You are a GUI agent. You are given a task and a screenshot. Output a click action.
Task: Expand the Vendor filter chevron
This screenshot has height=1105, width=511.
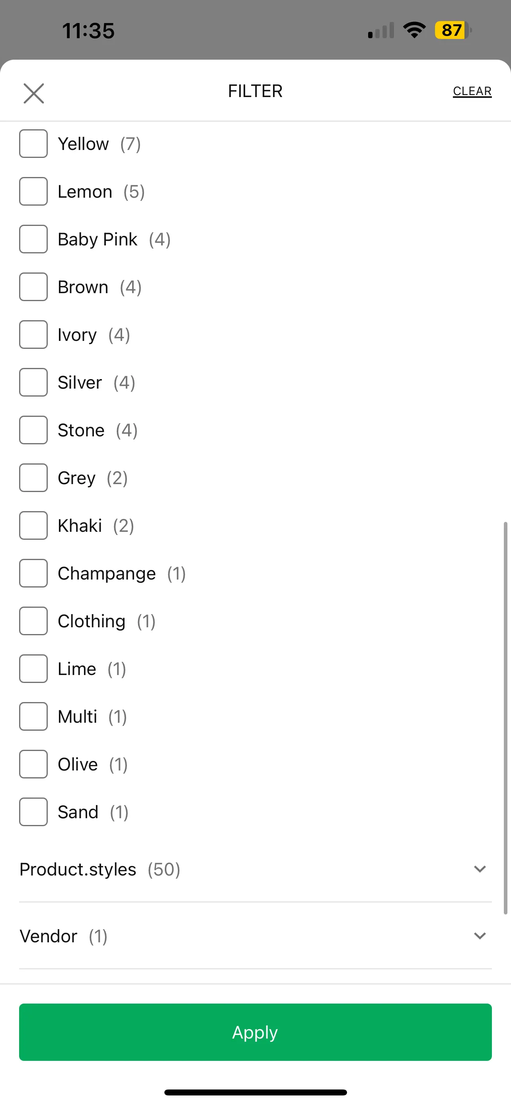480,936
